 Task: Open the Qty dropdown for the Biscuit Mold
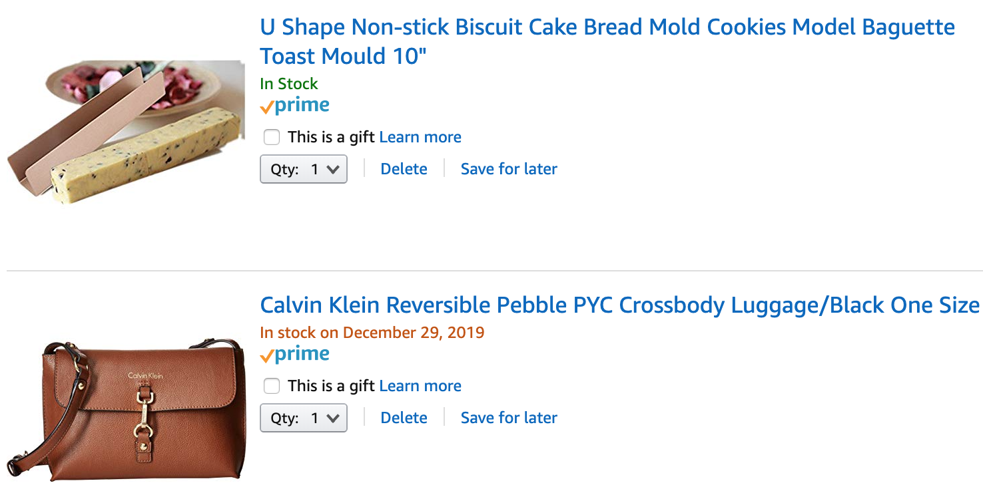click(304, 170)
